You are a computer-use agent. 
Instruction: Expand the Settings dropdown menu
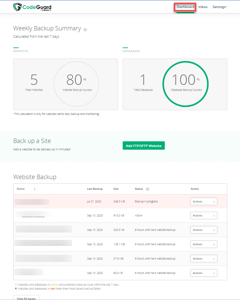[220, 7]
